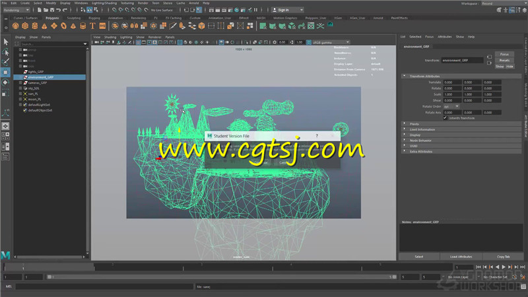
Task: Click the playback range slider bar
Action: coord(222,277)
